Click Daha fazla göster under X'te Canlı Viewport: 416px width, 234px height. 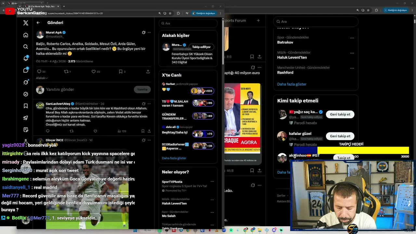click(174, 158)
